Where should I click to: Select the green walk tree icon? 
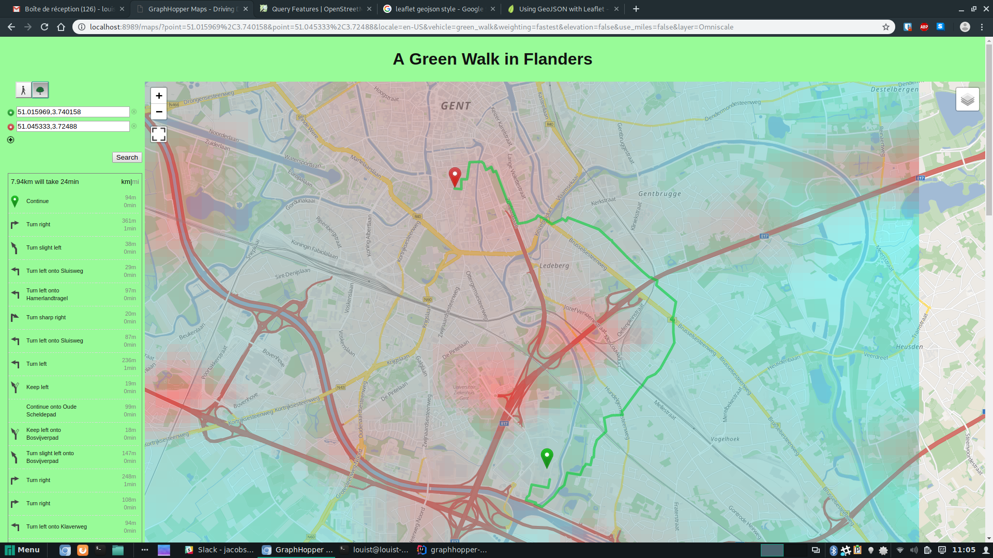coord(40,90)
